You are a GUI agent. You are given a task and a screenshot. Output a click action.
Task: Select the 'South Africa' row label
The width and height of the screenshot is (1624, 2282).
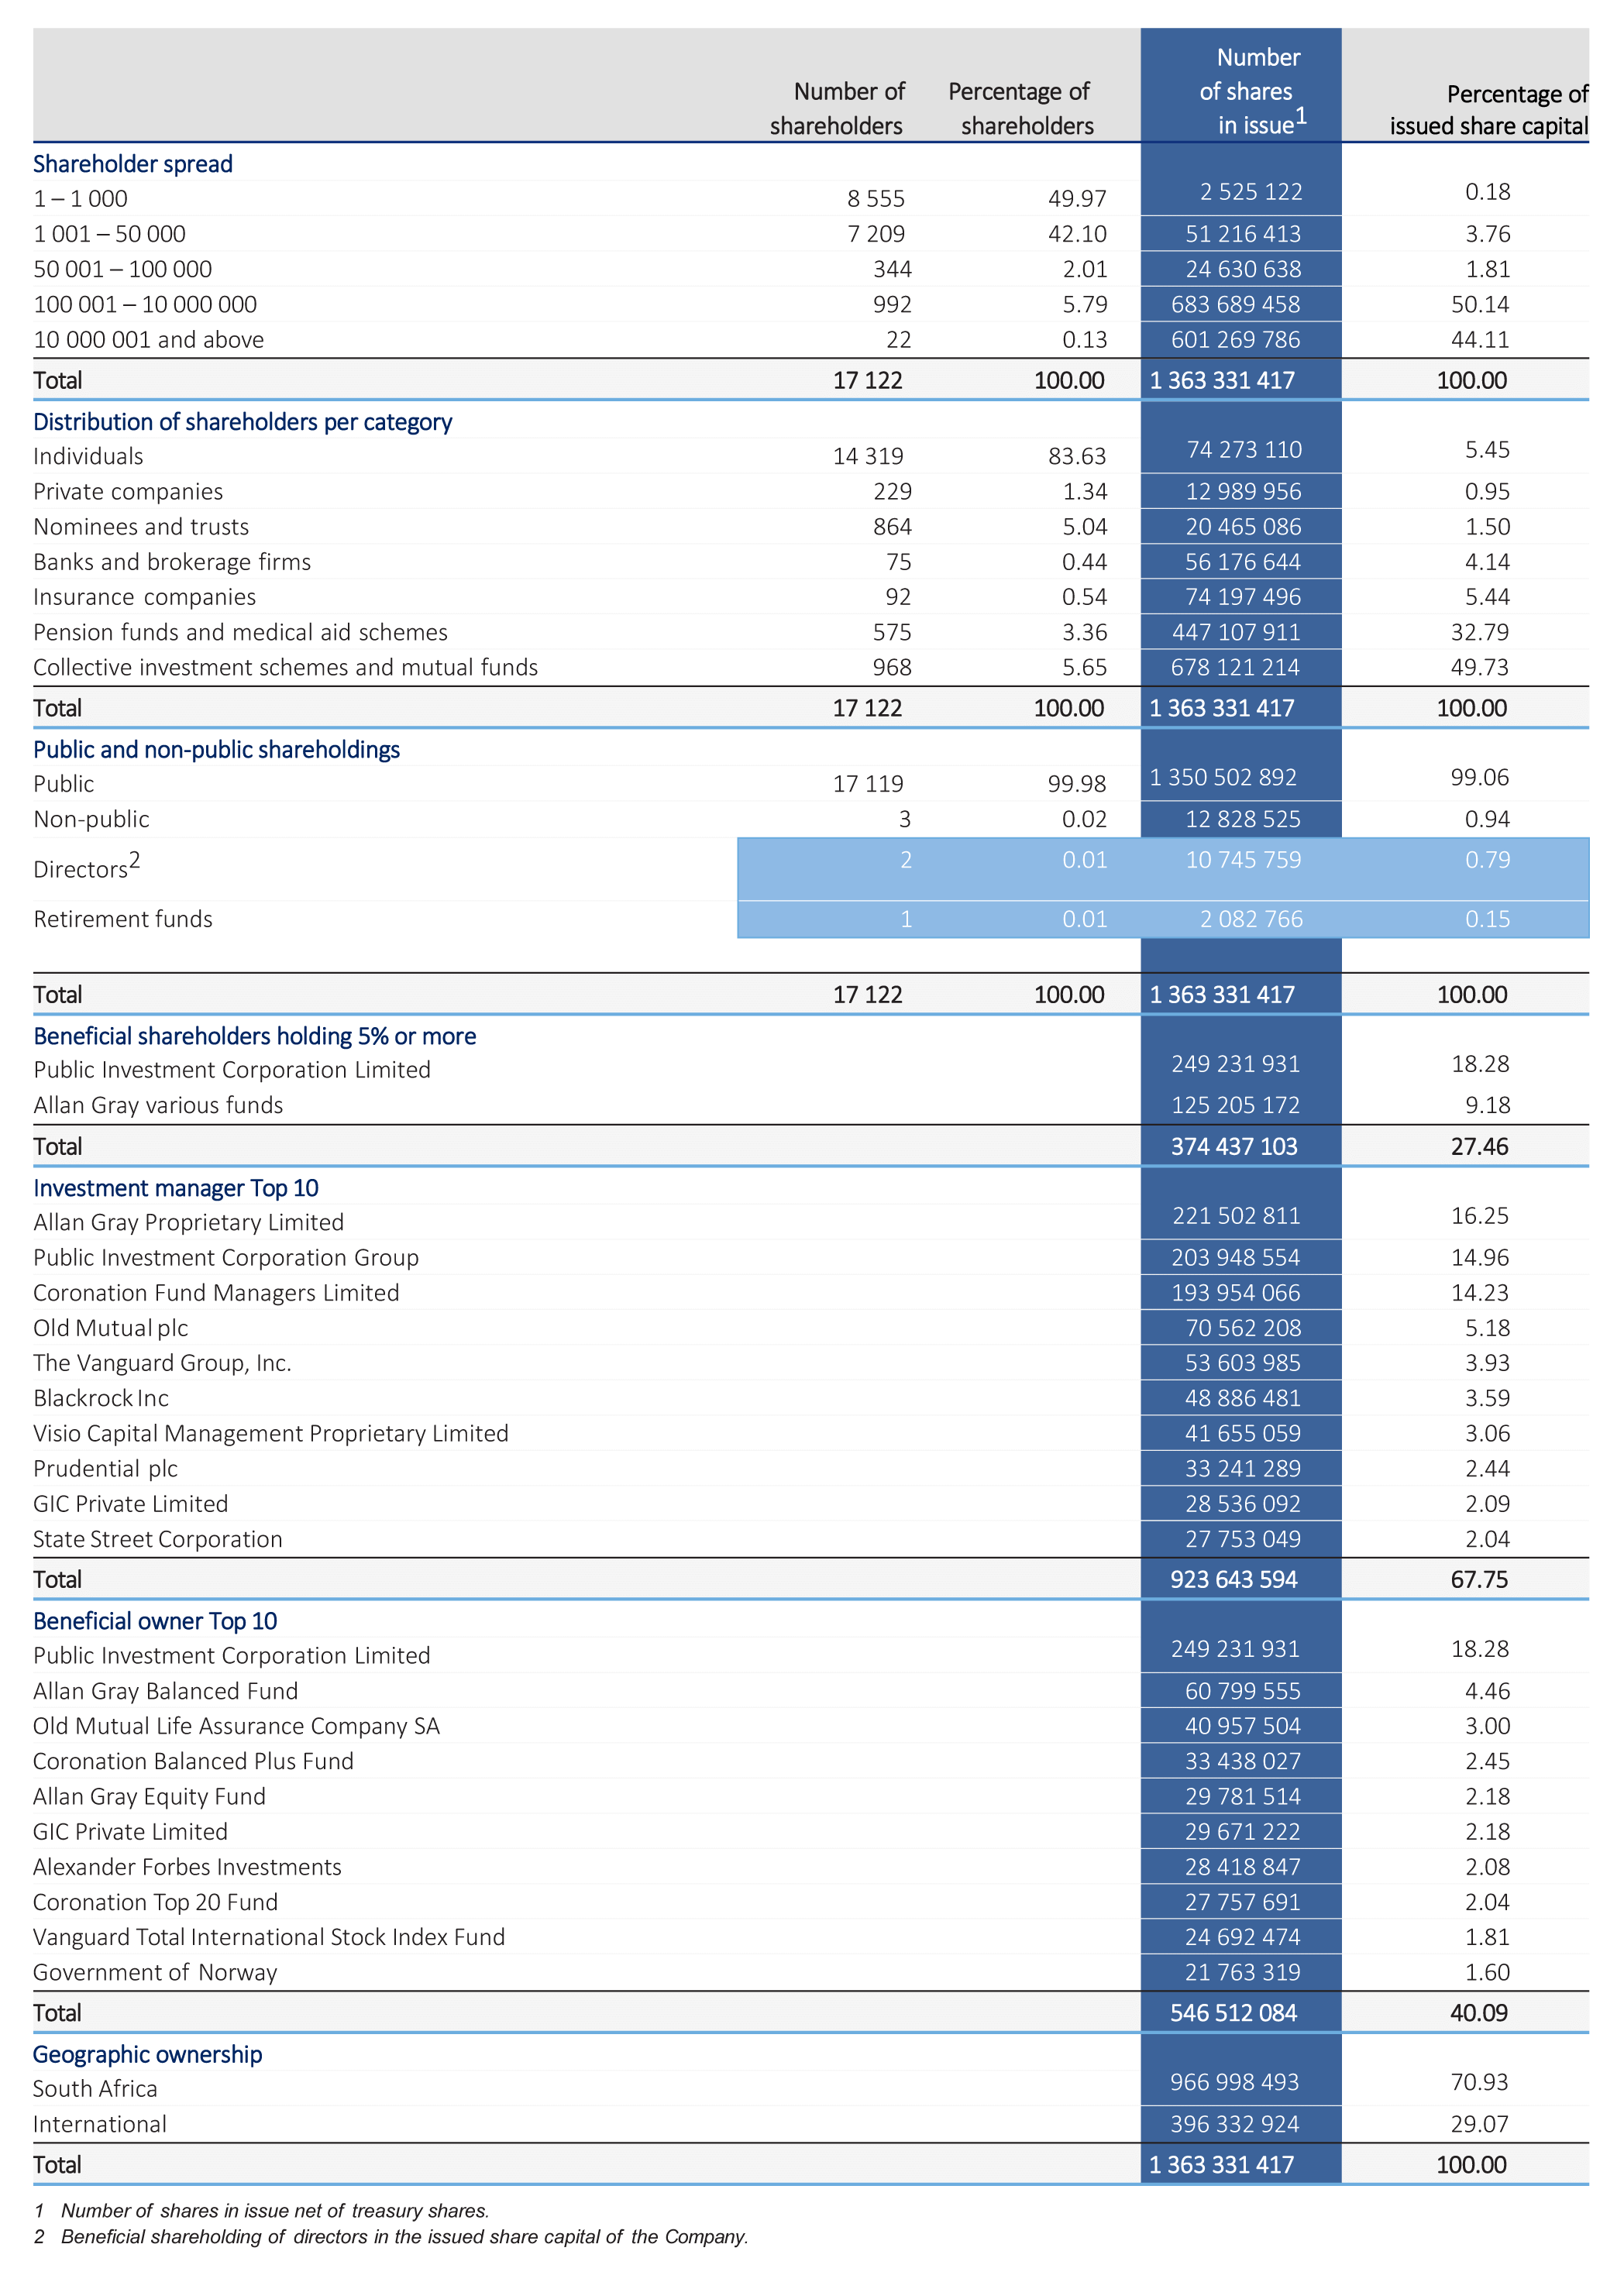coord(95,2089)
